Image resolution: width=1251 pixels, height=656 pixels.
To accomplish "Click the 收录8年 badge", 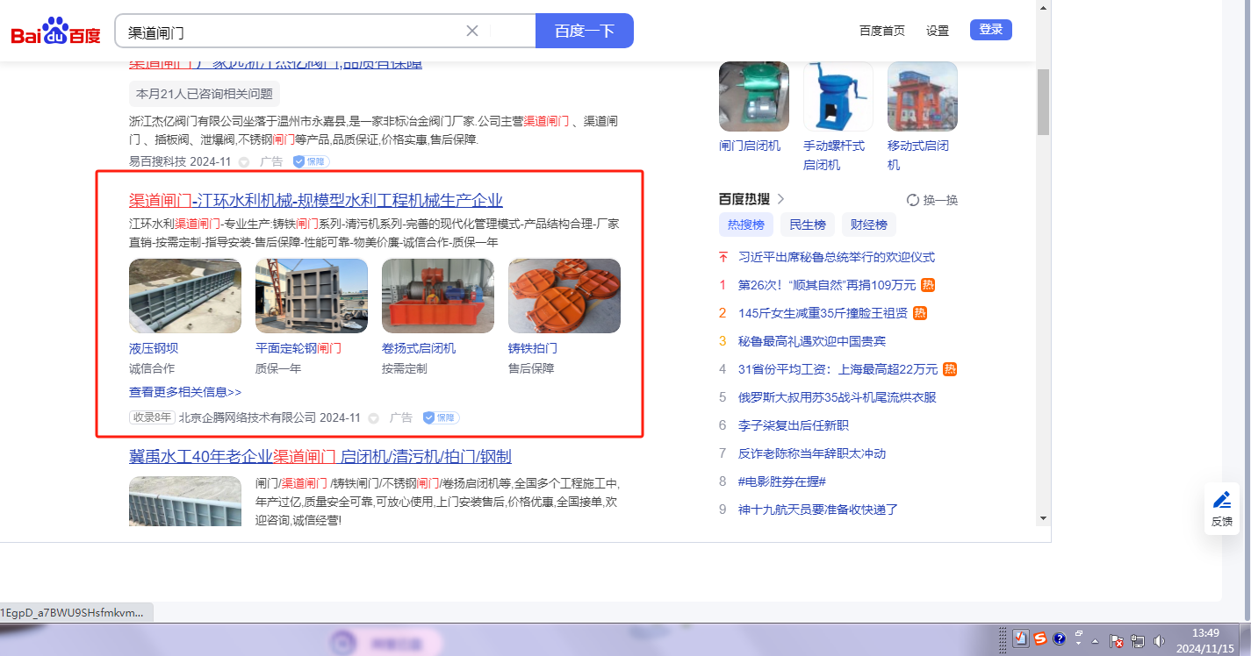I will point(153,417).
